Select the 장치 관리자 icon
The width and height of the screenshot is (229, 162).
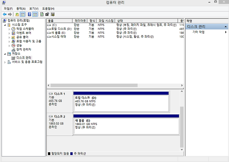[13, 50]
